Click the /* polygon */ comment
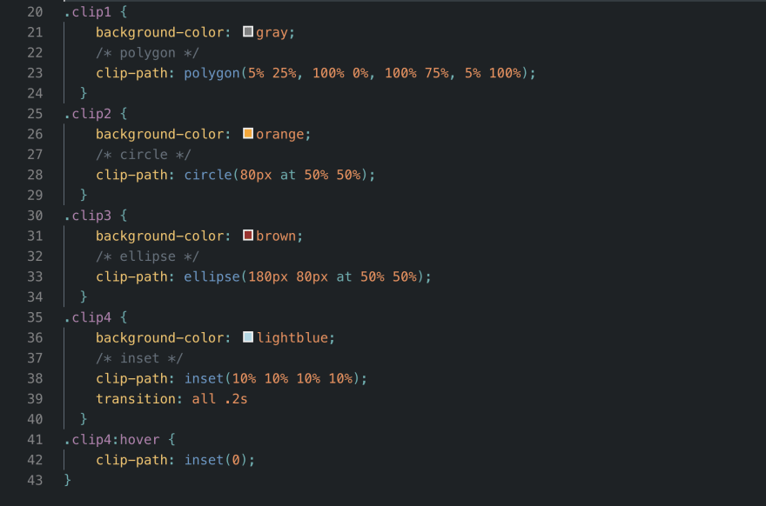 pyautogui.click(x=147, y=53)
